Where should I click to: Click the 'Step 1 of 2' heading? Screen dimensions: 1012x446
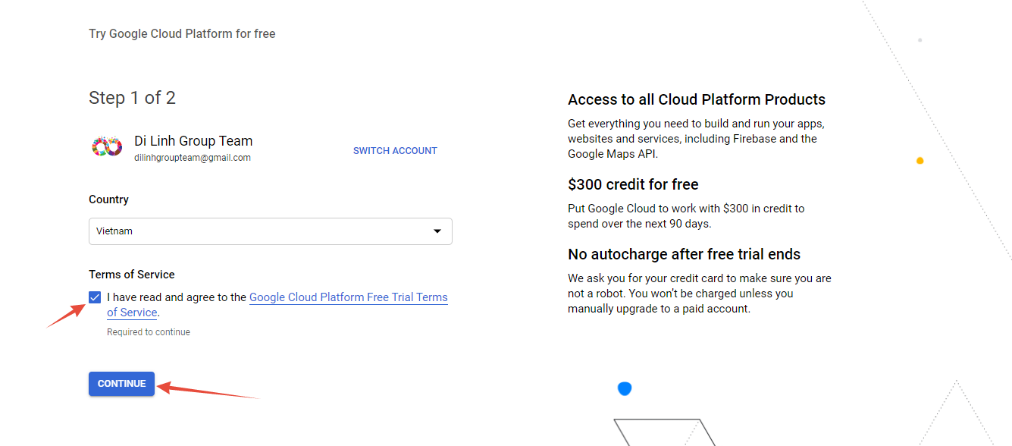point(132,98)
